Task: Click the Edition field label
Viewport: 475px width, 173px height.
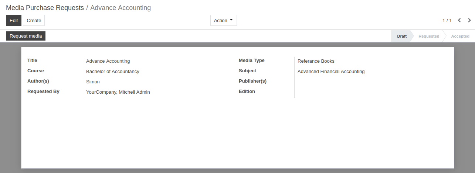Action: 247,91
